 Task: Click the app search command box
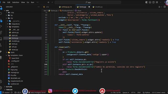(88, 2)
